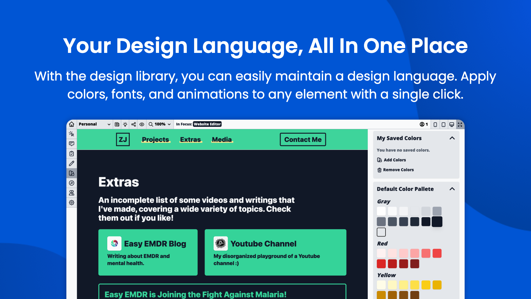Viewport: 531px width, 299px height.
Task: Click the settings gear in left sidebar
Action: click(72, 203)
